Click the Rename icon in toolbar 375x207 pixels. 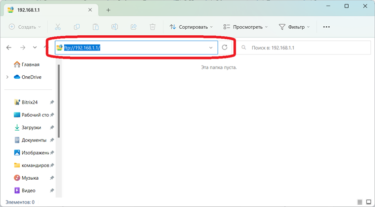(x=115, y=27)
